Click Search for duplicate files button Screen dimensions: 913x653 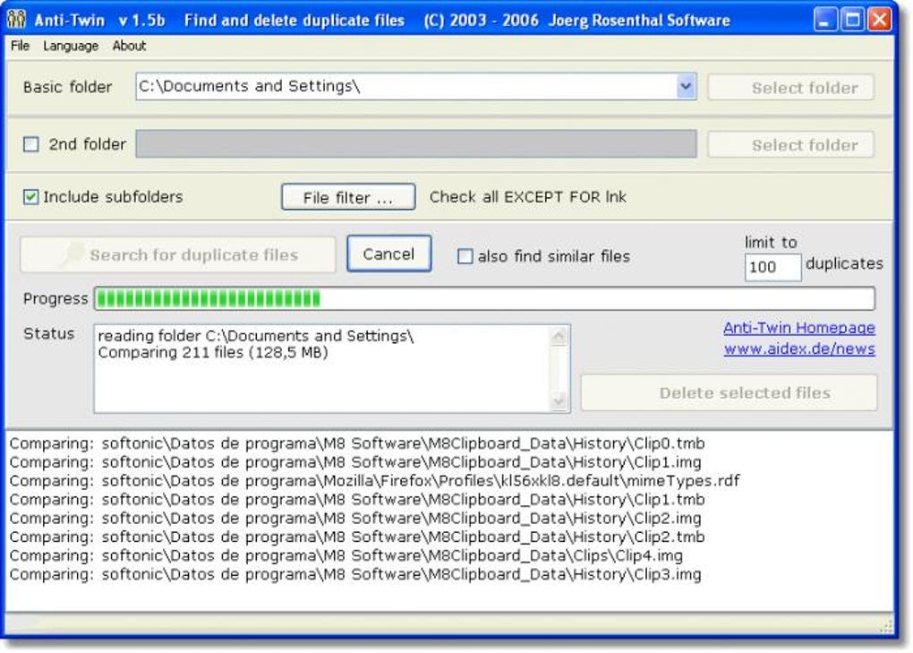(178, 254)
